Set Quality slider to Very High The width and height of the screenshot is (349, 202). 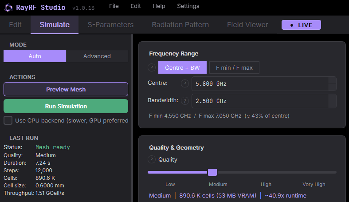(314, 184)
